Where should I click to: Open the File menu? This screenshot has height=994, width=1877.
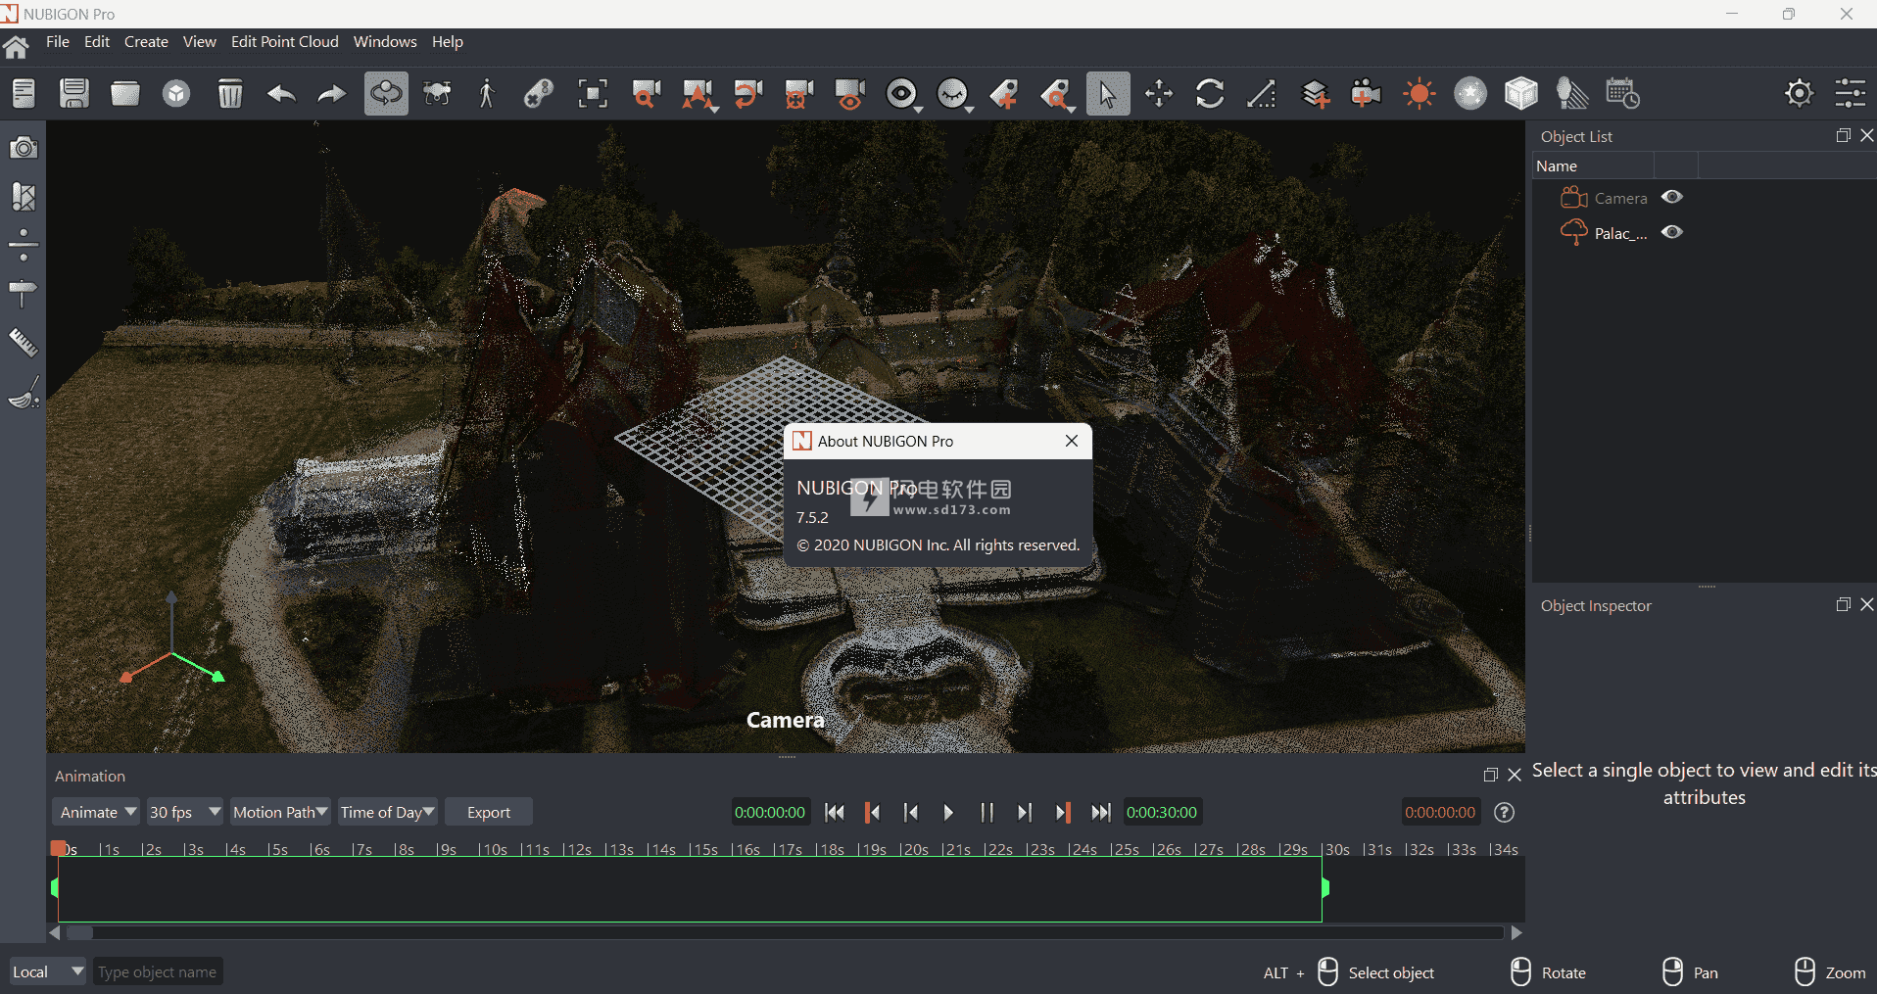pos(58,42)
